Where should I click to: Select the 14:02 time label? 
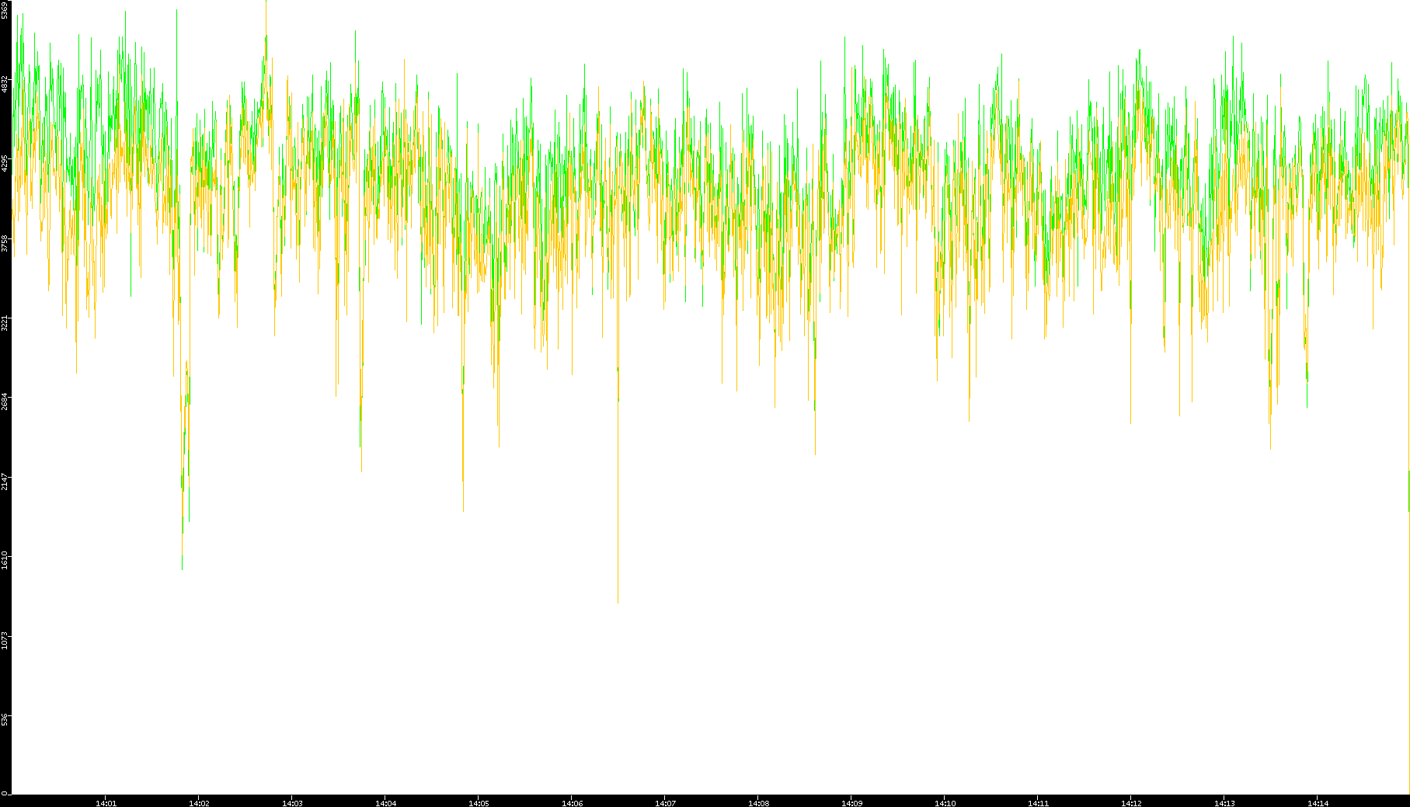click(x=199, y=803)
